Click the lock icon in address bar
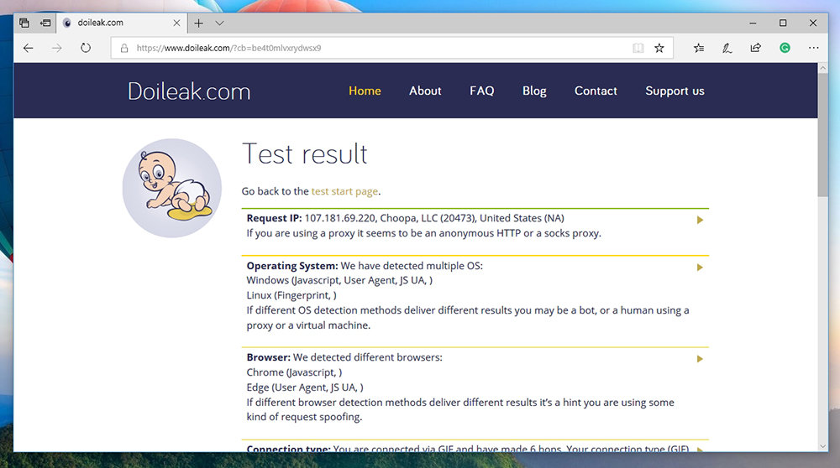The image size is (840, 468). point(124,48)
